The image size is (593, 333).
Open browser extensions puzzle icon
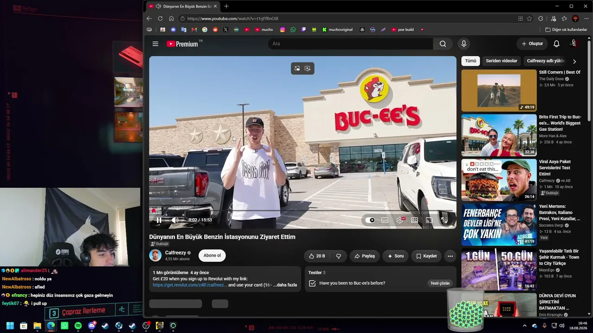coord(541,18)
